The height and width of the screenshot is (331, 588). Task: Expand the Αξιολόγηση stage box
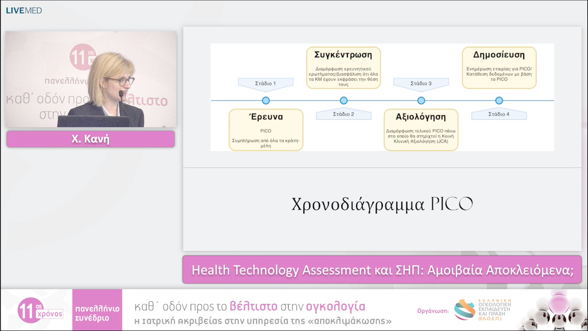[421, 129]
